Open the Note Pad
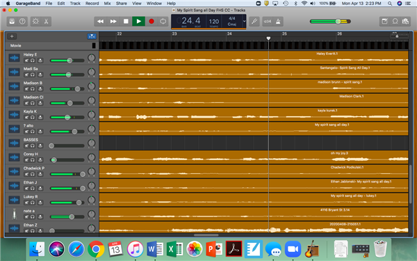Viewport: 417px width, 261px height. pyautogui.click(x=384, y=22)
